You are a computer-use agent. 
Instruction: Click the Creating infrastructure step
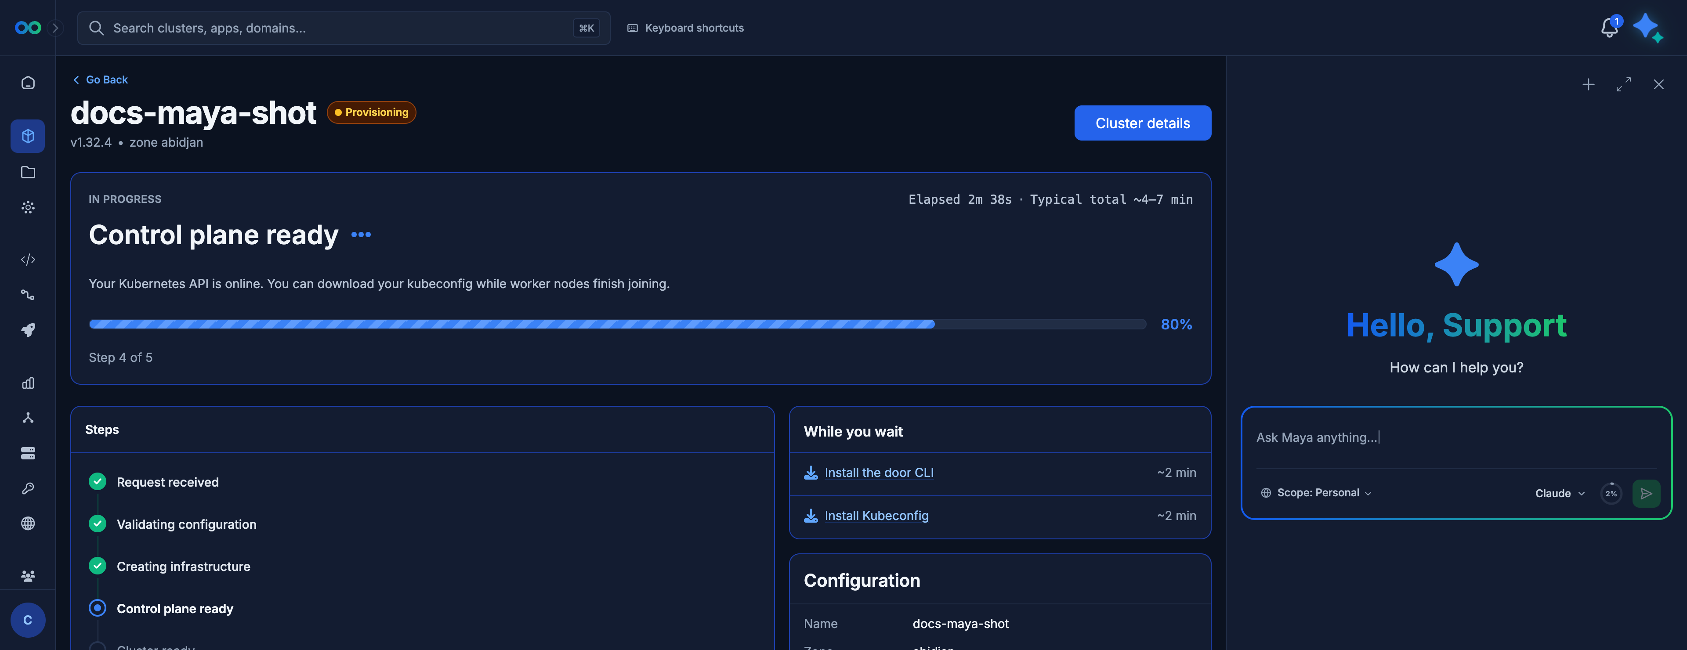tap(183, 567)
